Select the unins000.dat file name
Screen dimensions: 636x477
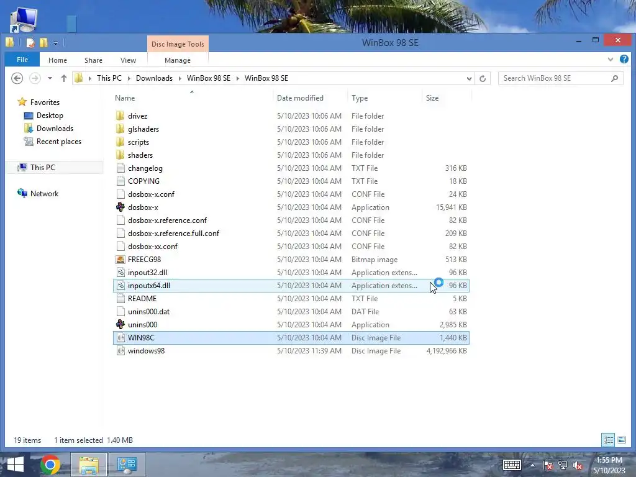coord(148,312)
